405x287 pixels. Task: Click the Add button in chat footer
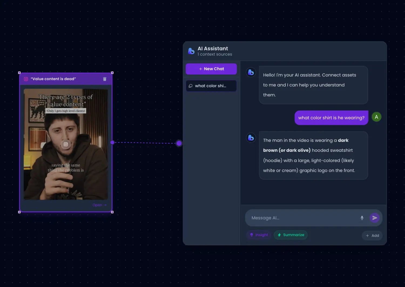point(372,235)
